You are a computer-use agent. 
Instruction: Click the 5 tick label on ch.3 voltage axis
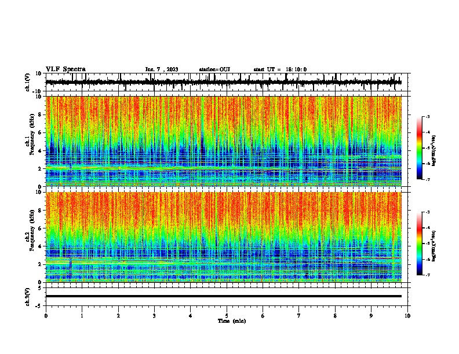(x=40, y=287)
